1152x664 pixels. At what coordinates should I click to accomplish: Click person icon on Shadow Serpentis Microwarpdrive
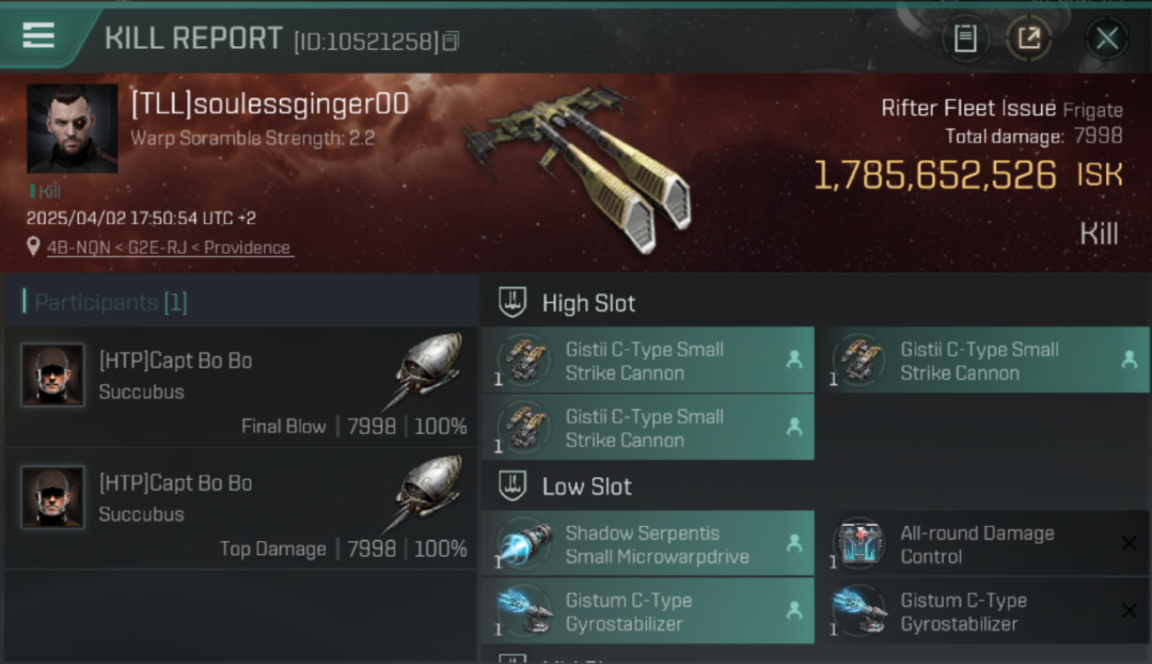point(794,544)
